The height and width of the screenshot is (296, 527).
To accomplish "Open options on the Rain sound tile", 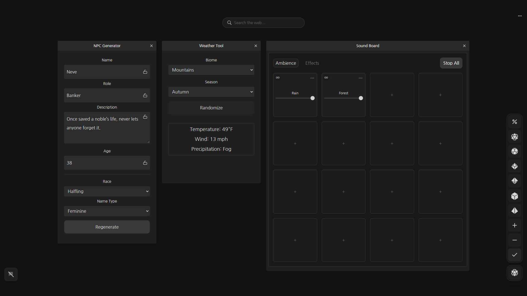I will click(x=312, y=78).
